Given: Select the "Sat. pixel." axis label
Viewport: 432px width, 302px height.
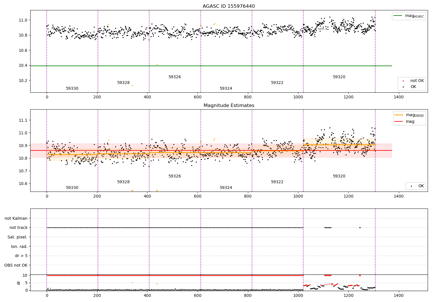Looking at the screenshot, I should (17, 237).
